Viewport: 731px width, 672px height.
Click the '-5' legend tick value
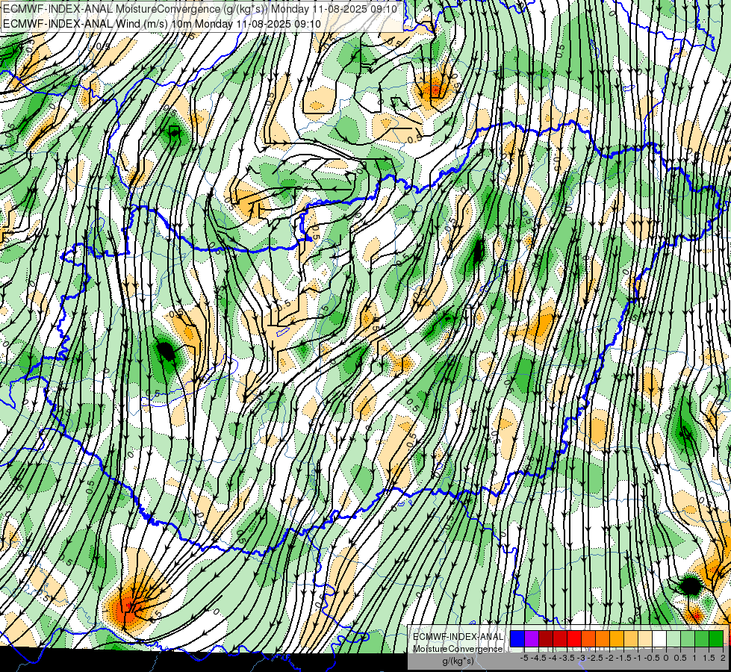tap(524, 658)
